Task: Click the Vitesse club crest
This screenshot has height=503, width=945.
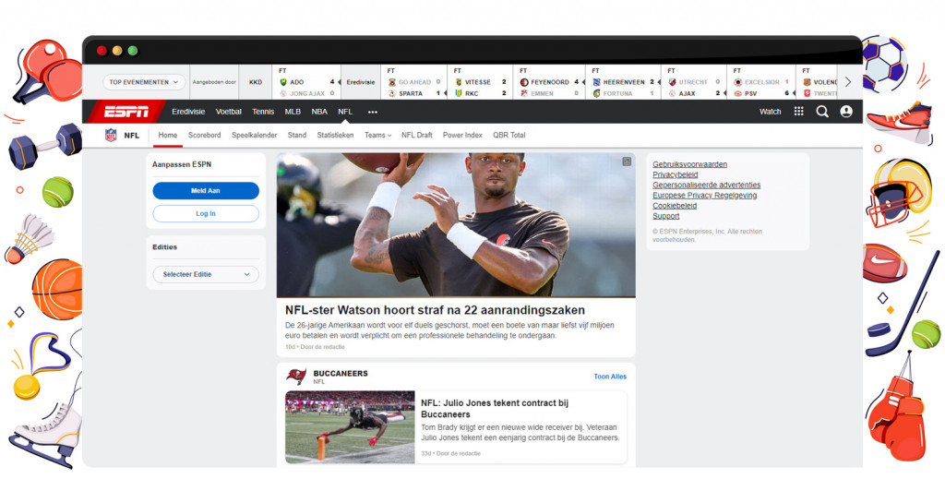Action: coord(458,82)
